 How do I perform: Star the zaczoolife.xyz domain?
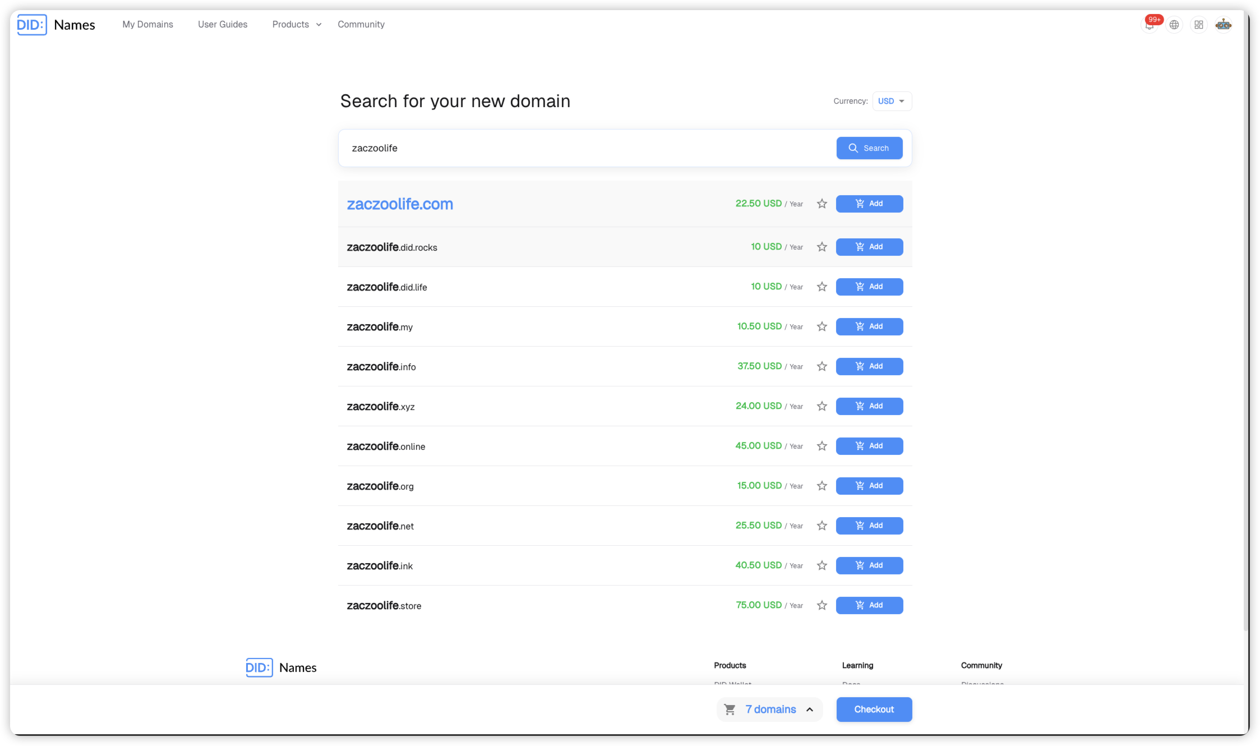click(x=822, y=406)
